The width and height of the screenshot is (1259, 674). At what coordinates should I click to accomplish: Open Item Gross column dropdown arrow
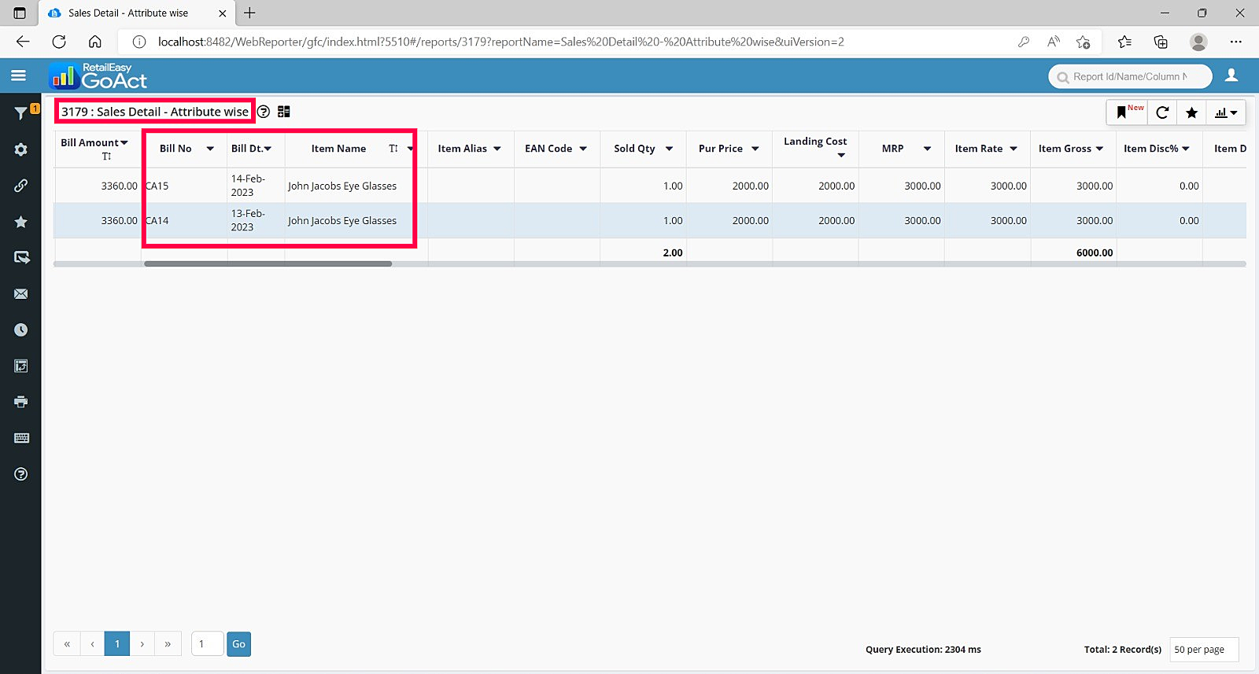(x=1099, y=149)
